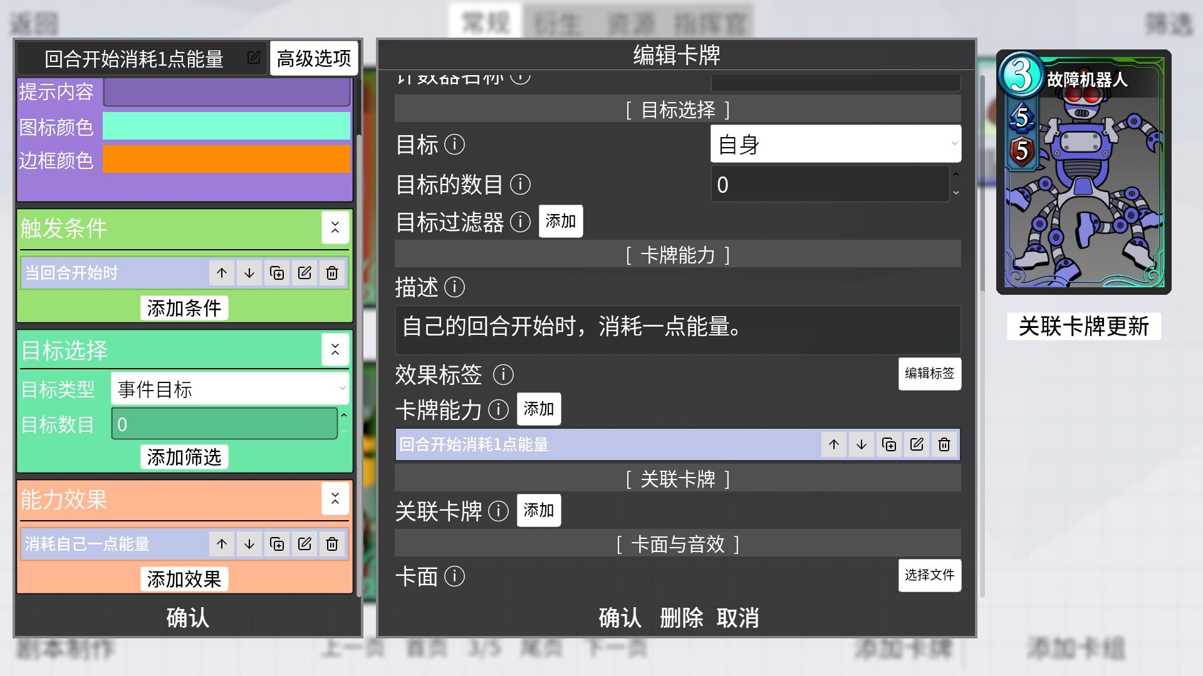The image size is (1203, 676).
Task: Switch to the 衍生 tab
Action: click(557, 23)
